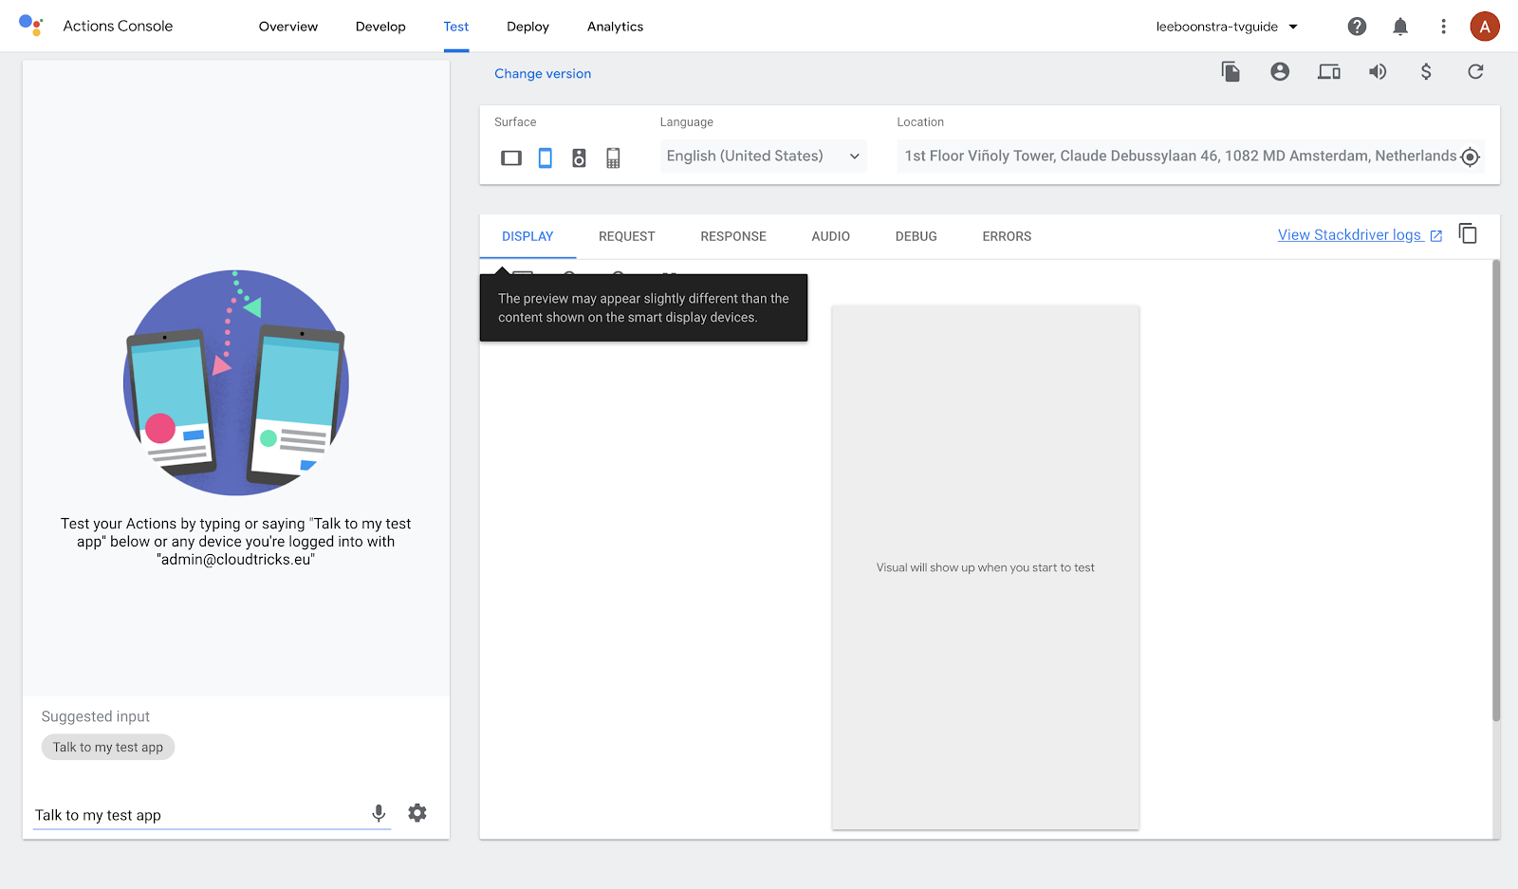Detect current location with target icon
Image resolution: width=1518 pixels, height=889 pixels.
click(1470, 157)
